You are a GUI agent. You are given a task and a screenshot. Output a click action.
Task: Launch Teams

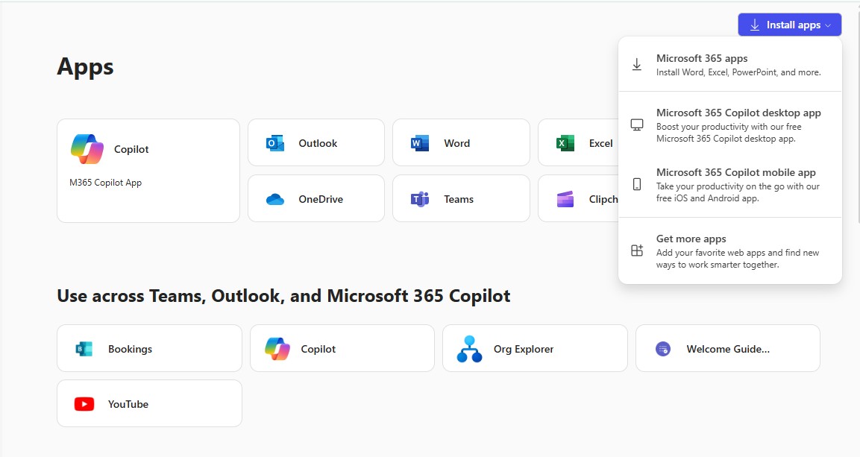(x=458, y=198)
